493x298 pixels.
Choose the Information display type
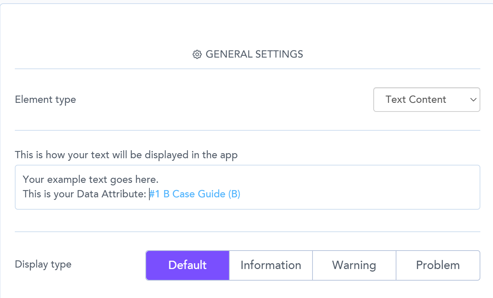tap(271, 265)
